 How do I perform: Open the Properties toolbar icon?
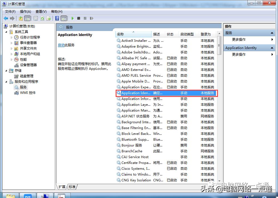pyautogui.click(x=36, y=18)
